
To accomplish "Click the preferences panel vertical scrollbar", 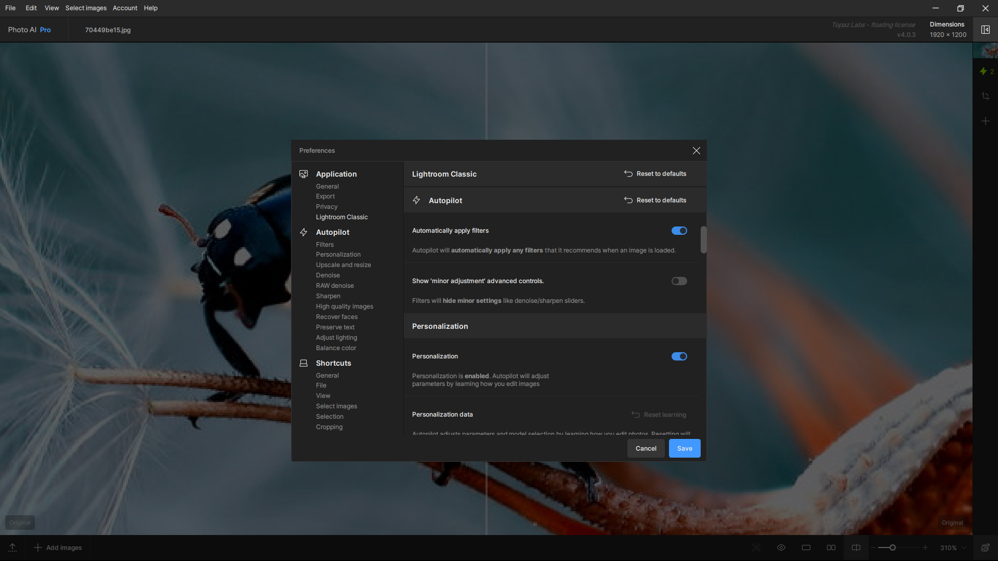I will 703,239.
